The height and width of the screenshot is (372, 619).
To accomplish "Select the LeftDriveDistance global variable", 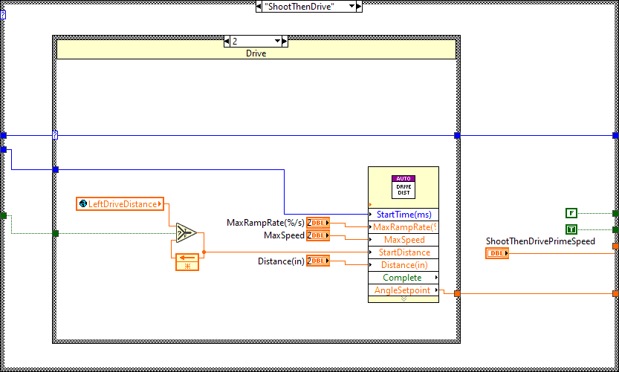I will (120, 203).
